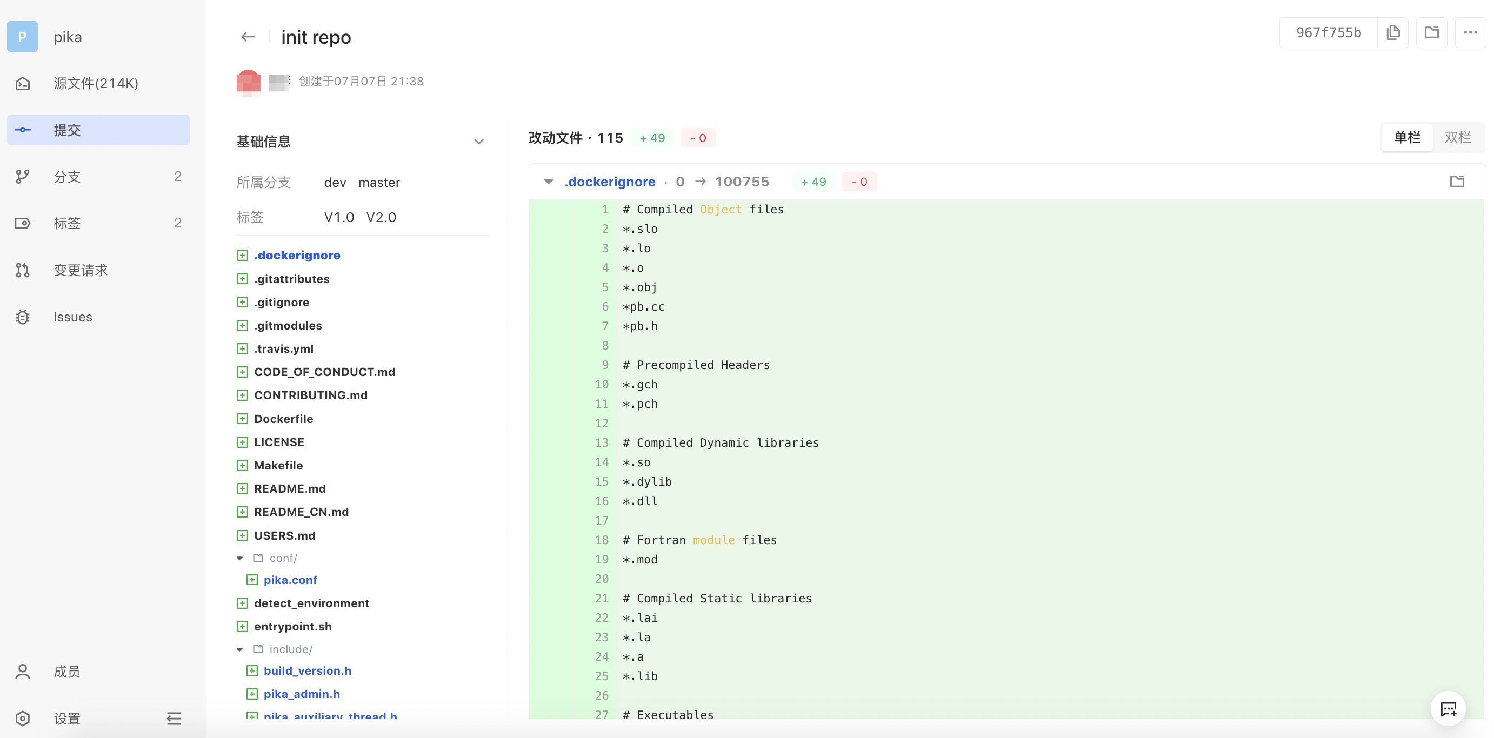1494x738 pixels.
Task: Click the Issues bug icon
Action: (x=23, y=317)
